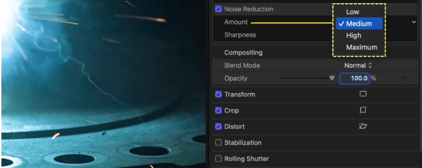Screen dimensions: 422x168
Task: Activate the Distort onscreen controls icon
Action: (x=363, y=126)
